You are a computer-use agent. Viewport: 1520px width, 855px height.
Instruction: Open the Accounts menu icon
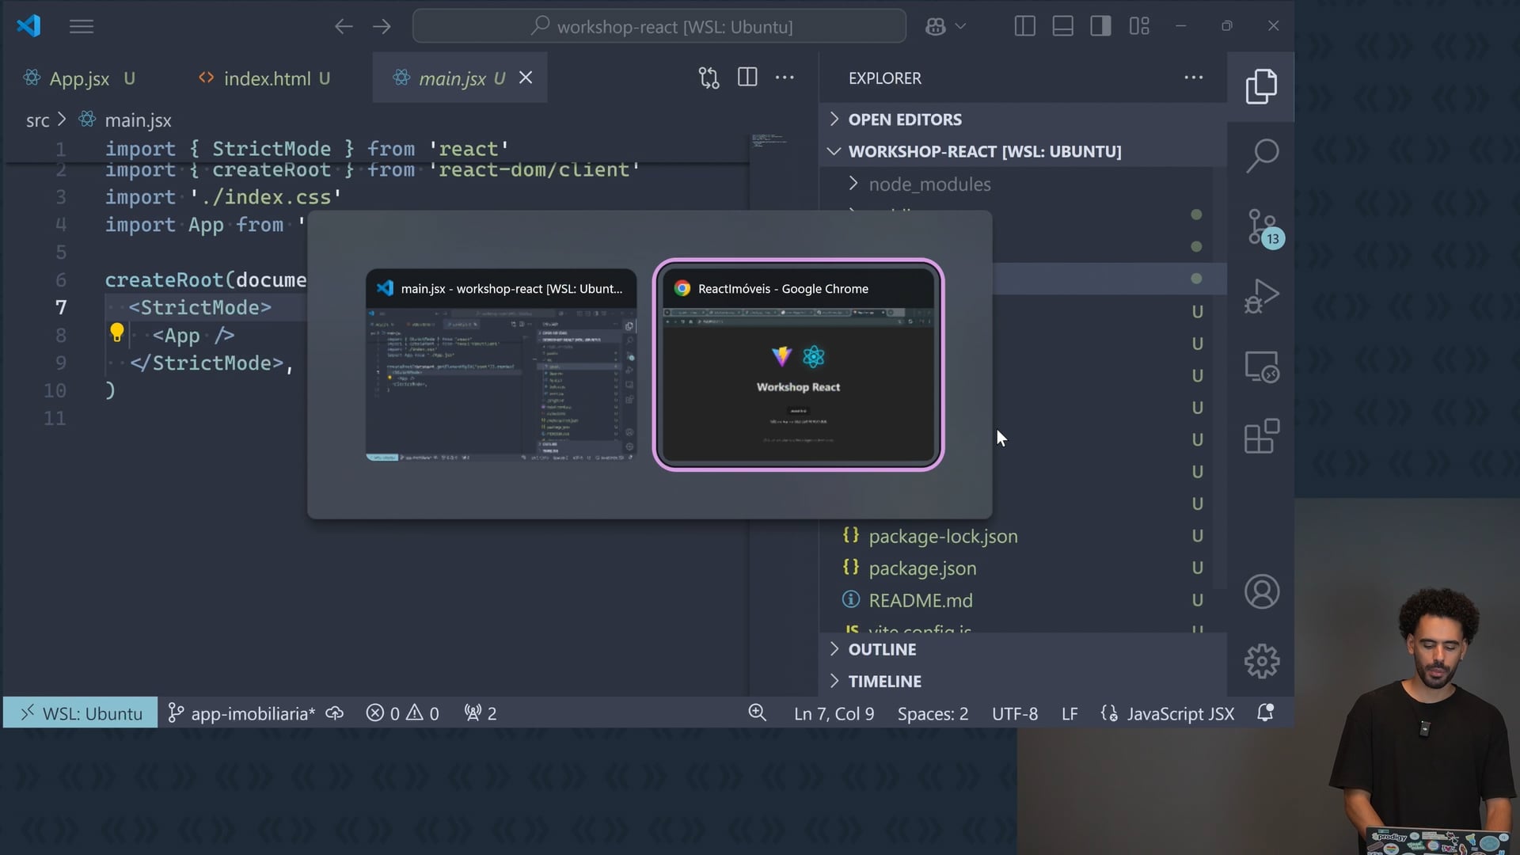(x=1261, y=591)
